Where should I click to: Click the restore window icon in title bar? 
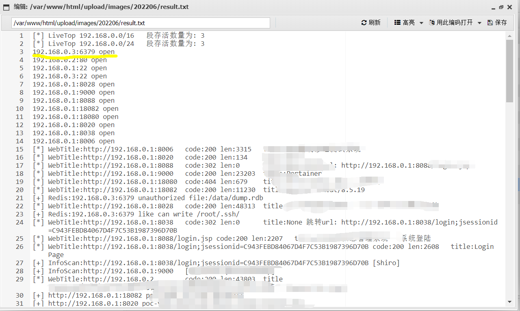click(501, 7)
